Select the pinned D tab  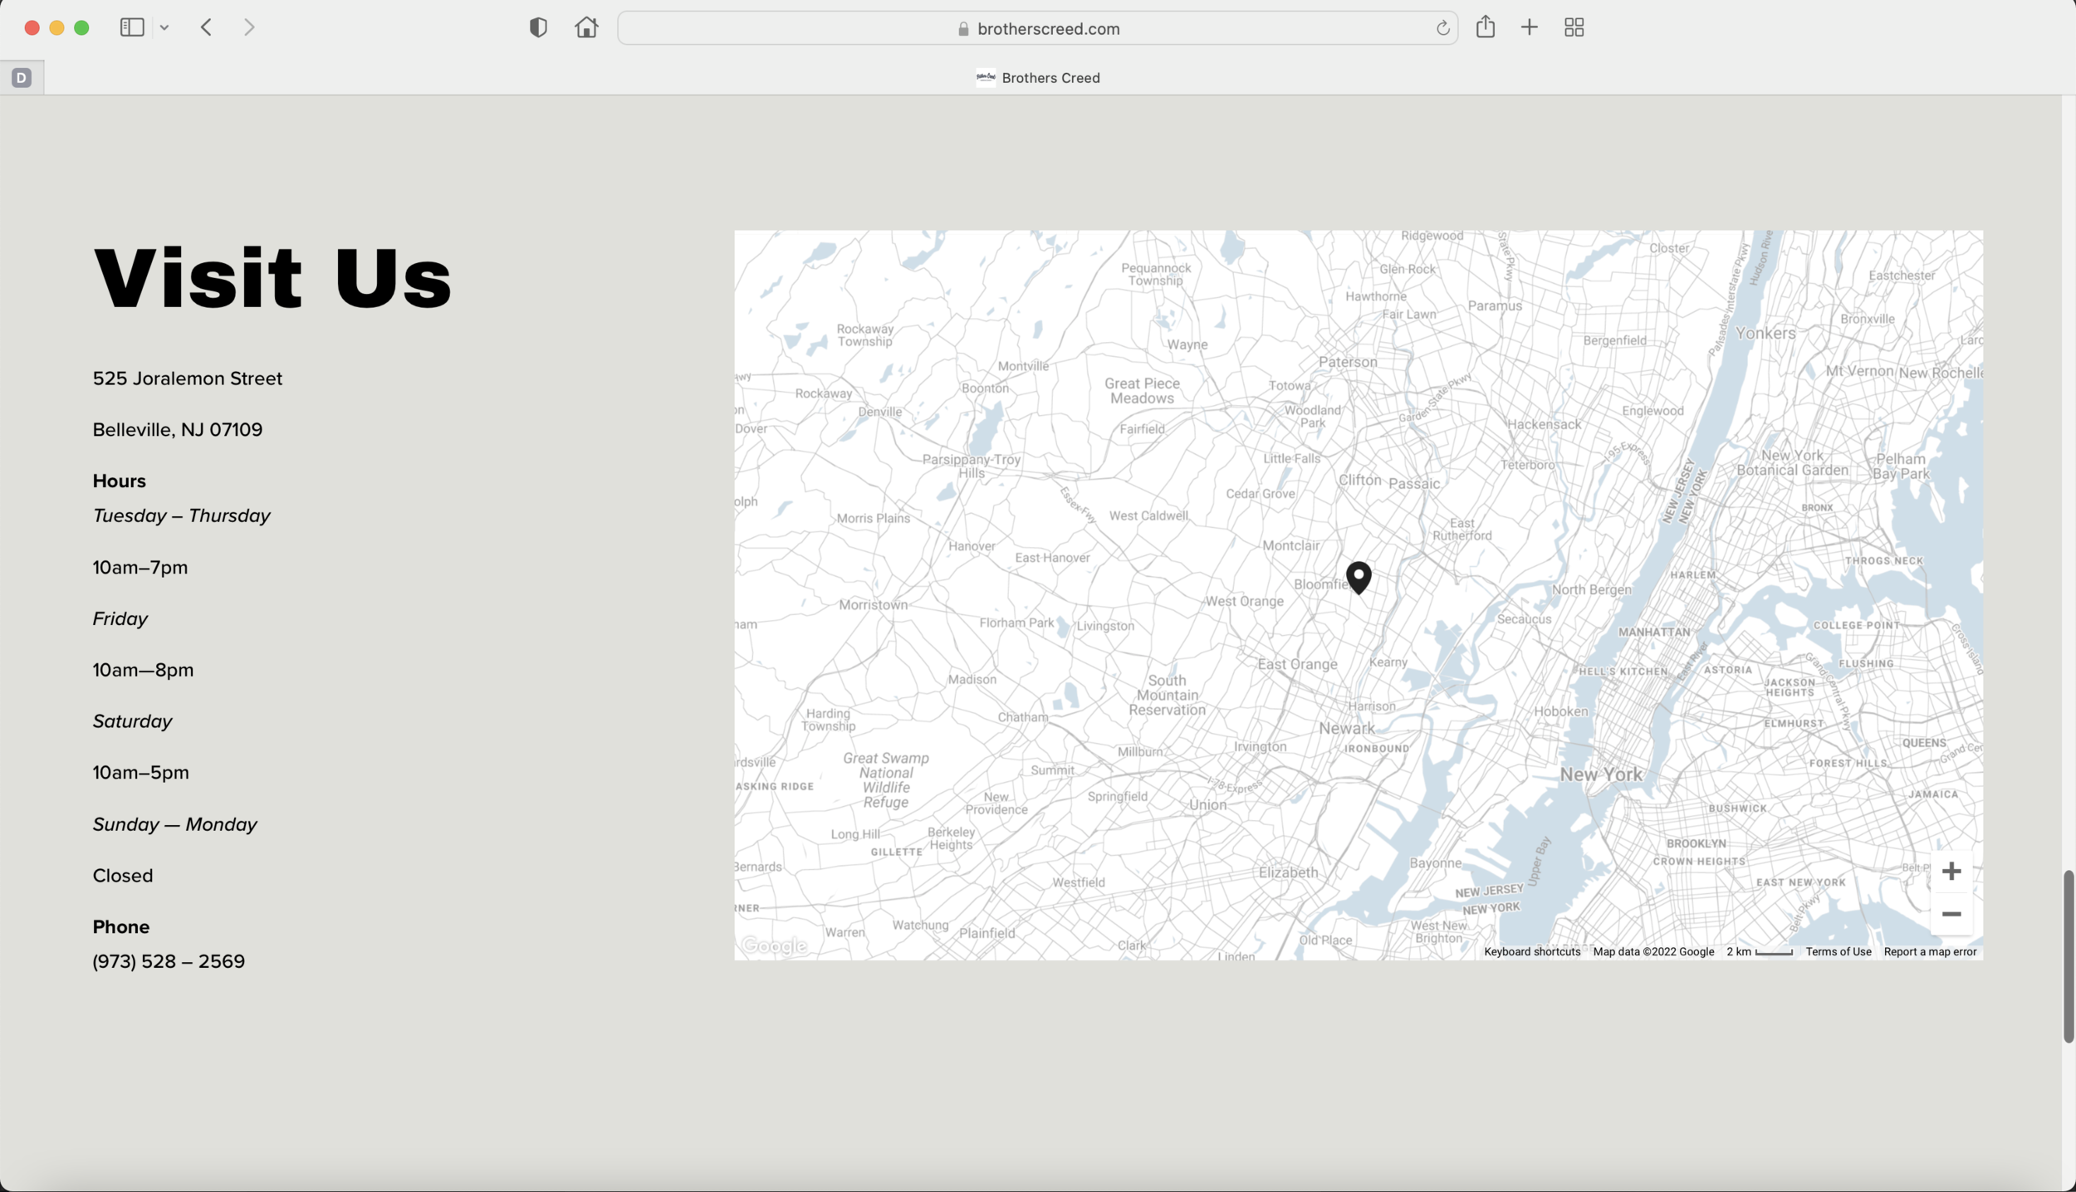[x=22, y=78]
